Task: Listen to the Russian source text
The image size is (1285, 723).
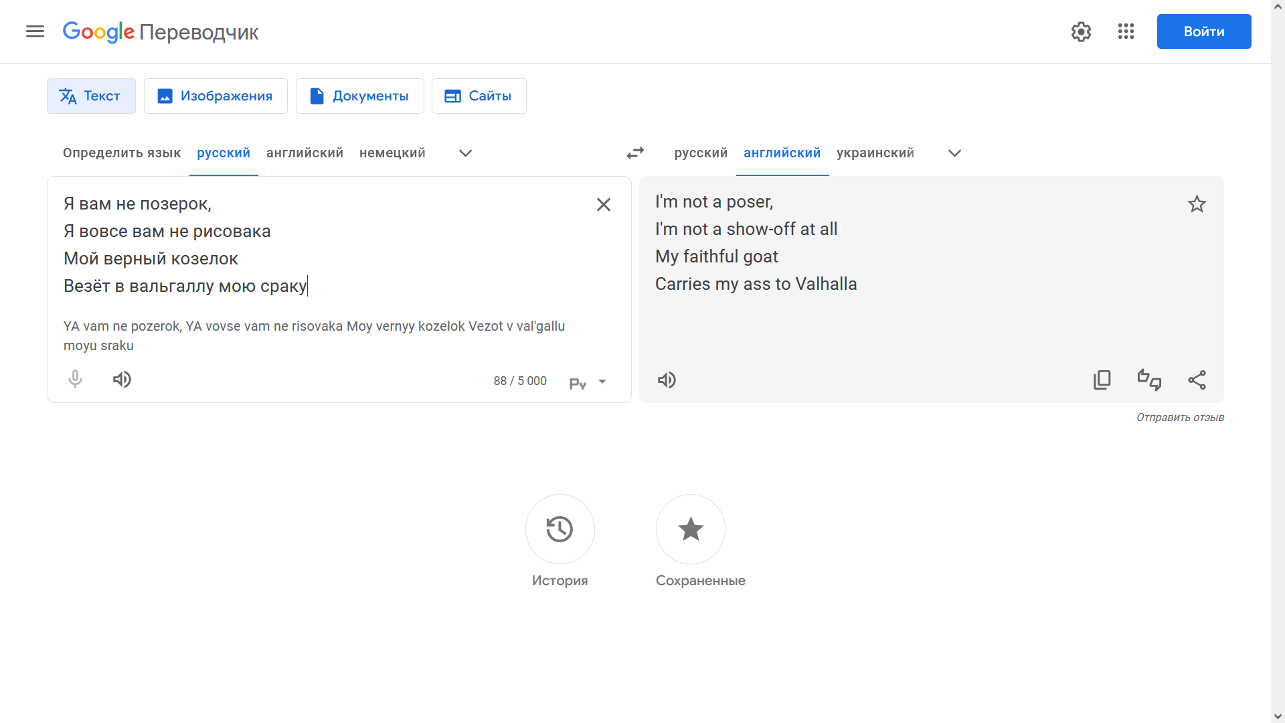Action: coord(122,380)
